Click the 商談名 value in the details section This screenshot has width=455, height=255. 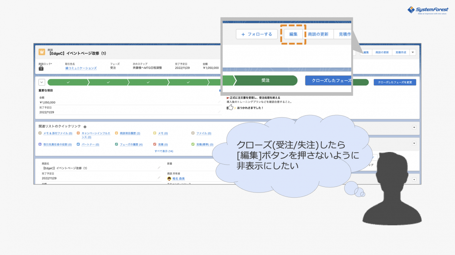(x=64, y=168)
